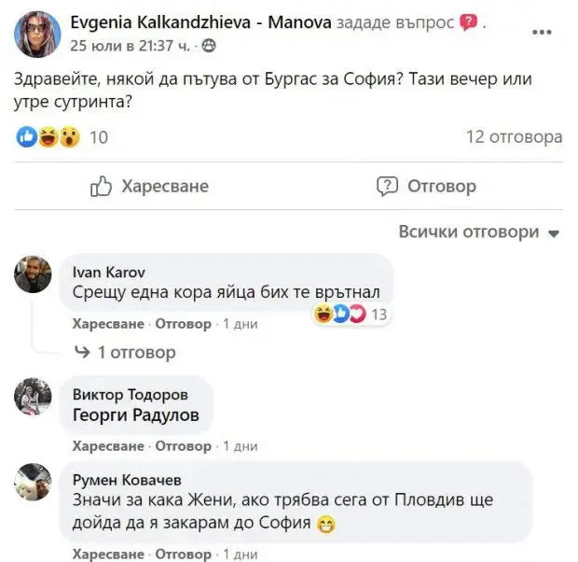Open the 12 отговора answers count
The image size is (578, 562).
pyautogui.click(x=514, y=138)
